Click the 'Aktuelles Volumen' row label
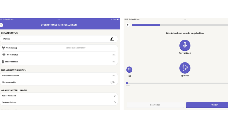The height and width of the screenshot is (128, 228). point(11,76)
